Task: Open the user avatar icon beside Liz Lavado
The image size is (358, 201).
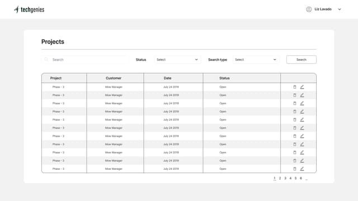Action: [x=309, y=9]
